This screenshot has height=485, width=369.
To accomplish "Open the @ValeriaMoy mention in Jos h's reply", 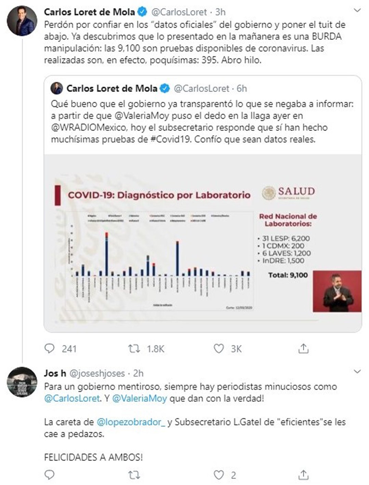I will point(140,398).
